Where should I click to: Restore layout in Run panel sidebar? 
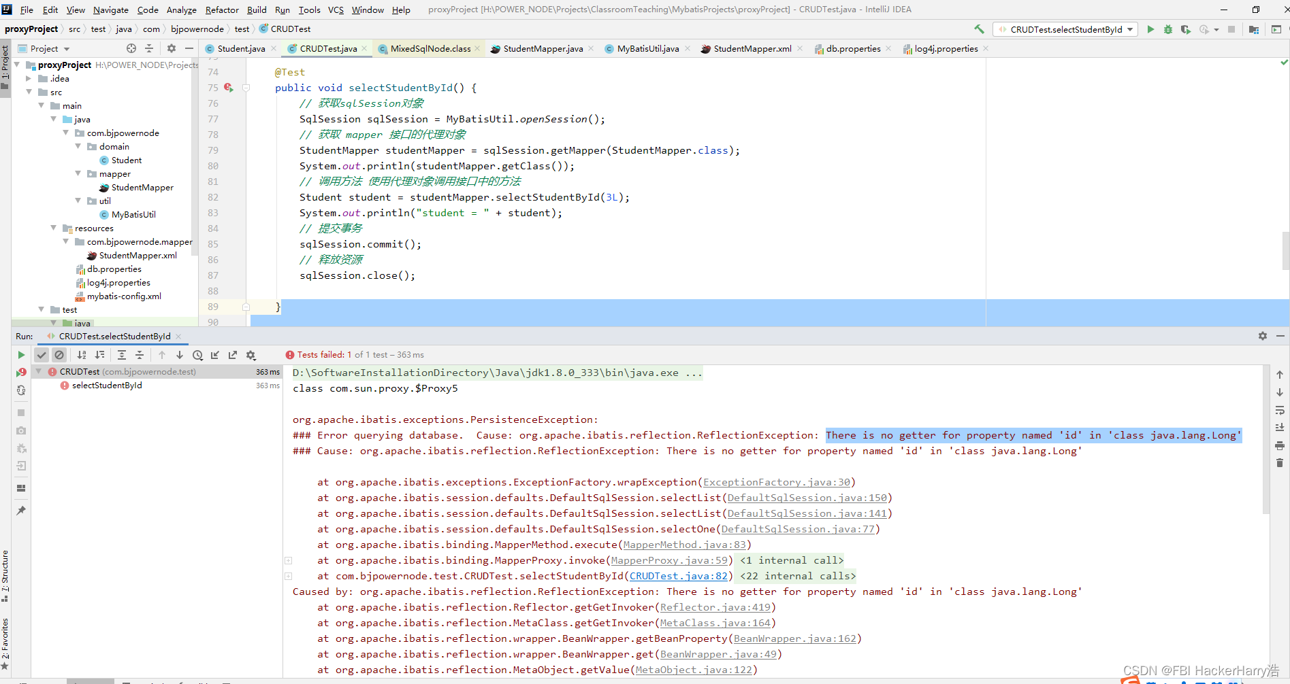21,488
